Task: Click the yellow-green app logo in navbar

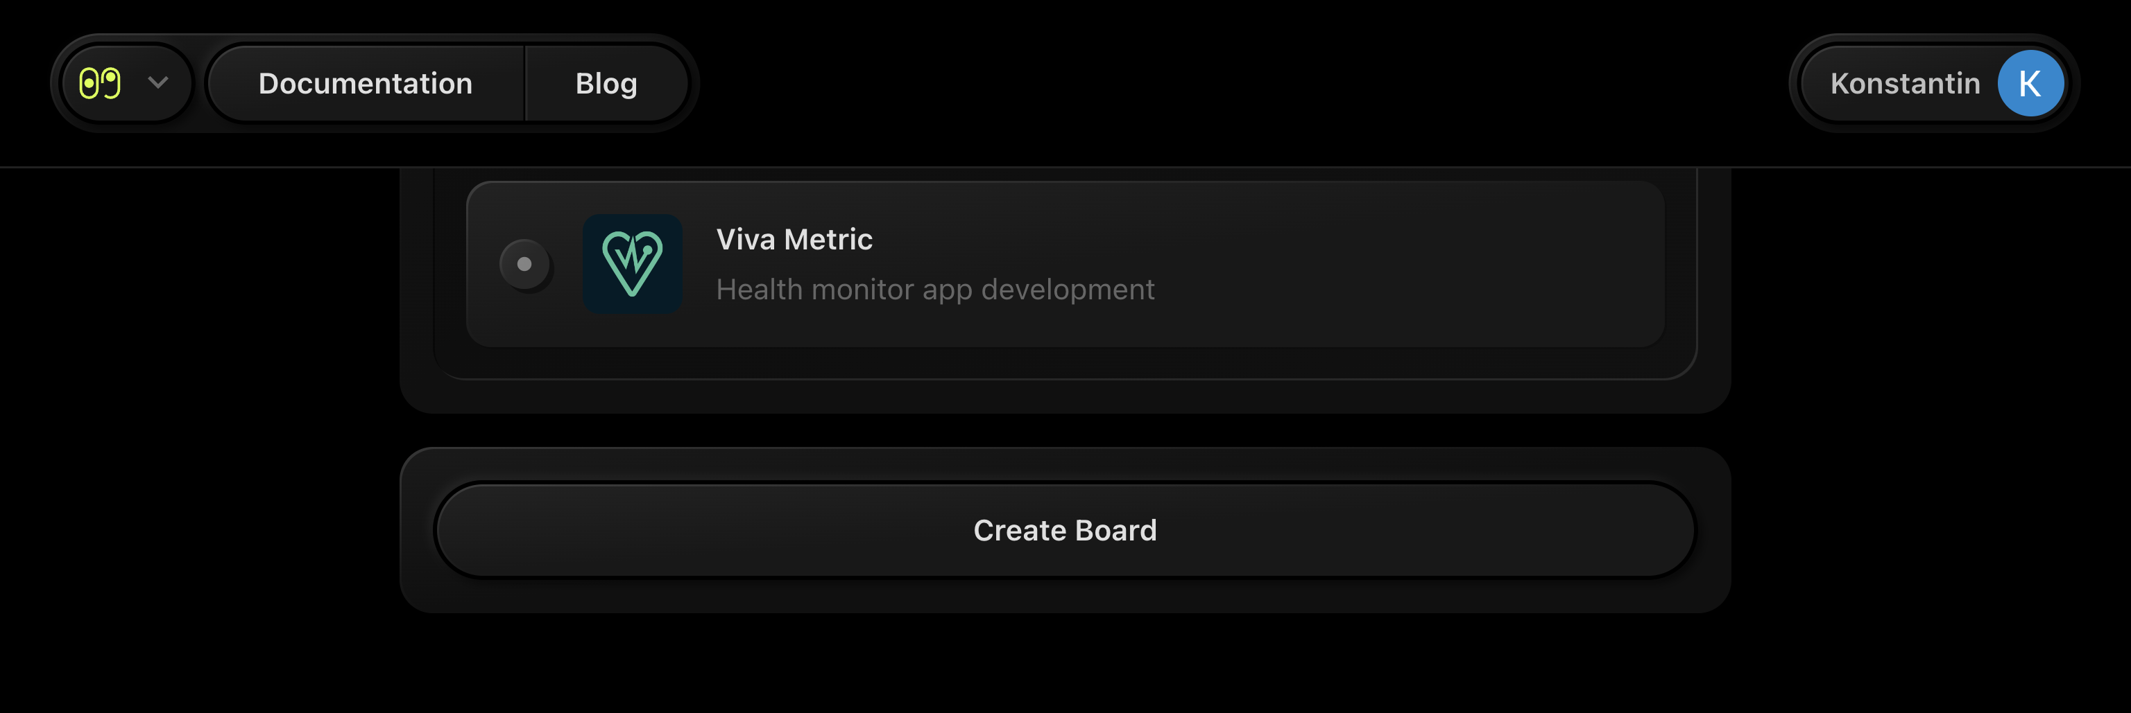Action: 100,83
